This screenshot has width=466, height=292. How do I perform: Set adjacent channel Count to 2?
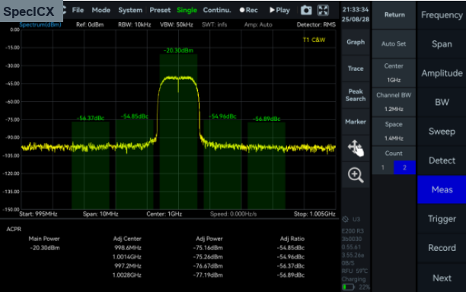pyautogui.click(x=405, y=167)
